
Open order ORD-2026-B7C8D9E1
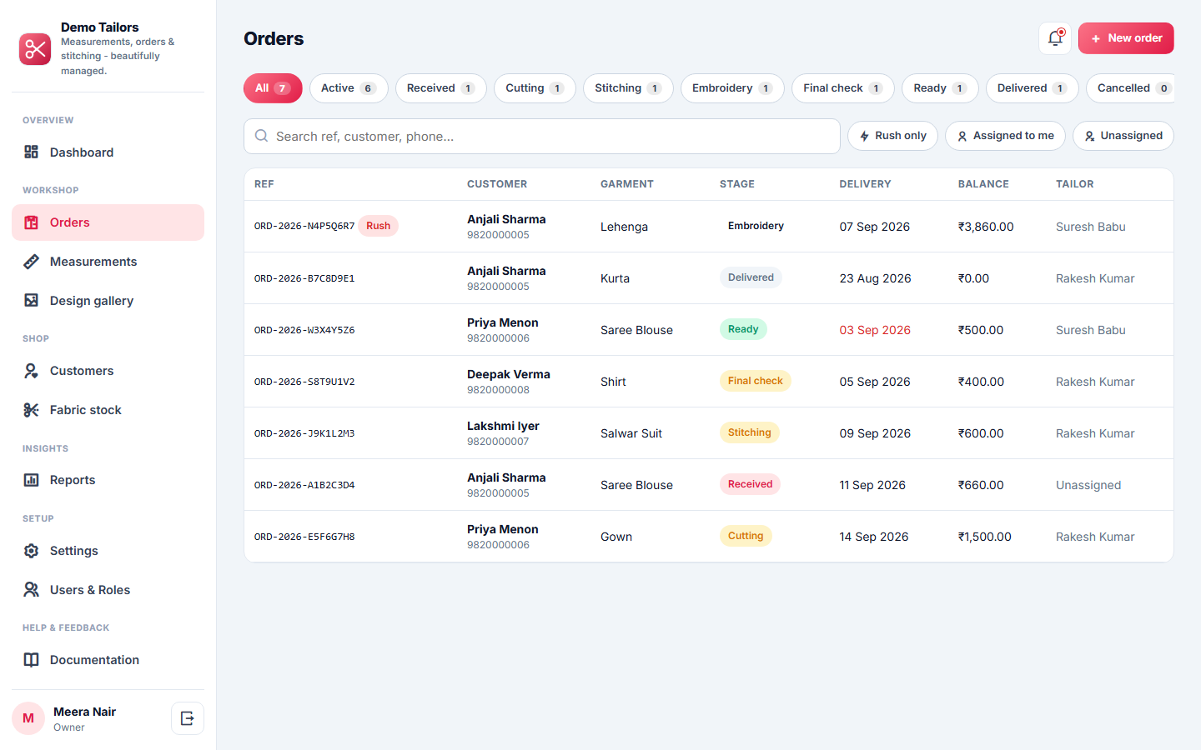304,278
